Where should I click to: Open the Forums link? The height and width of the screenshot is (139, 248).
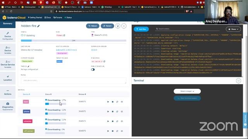point(58,17)
